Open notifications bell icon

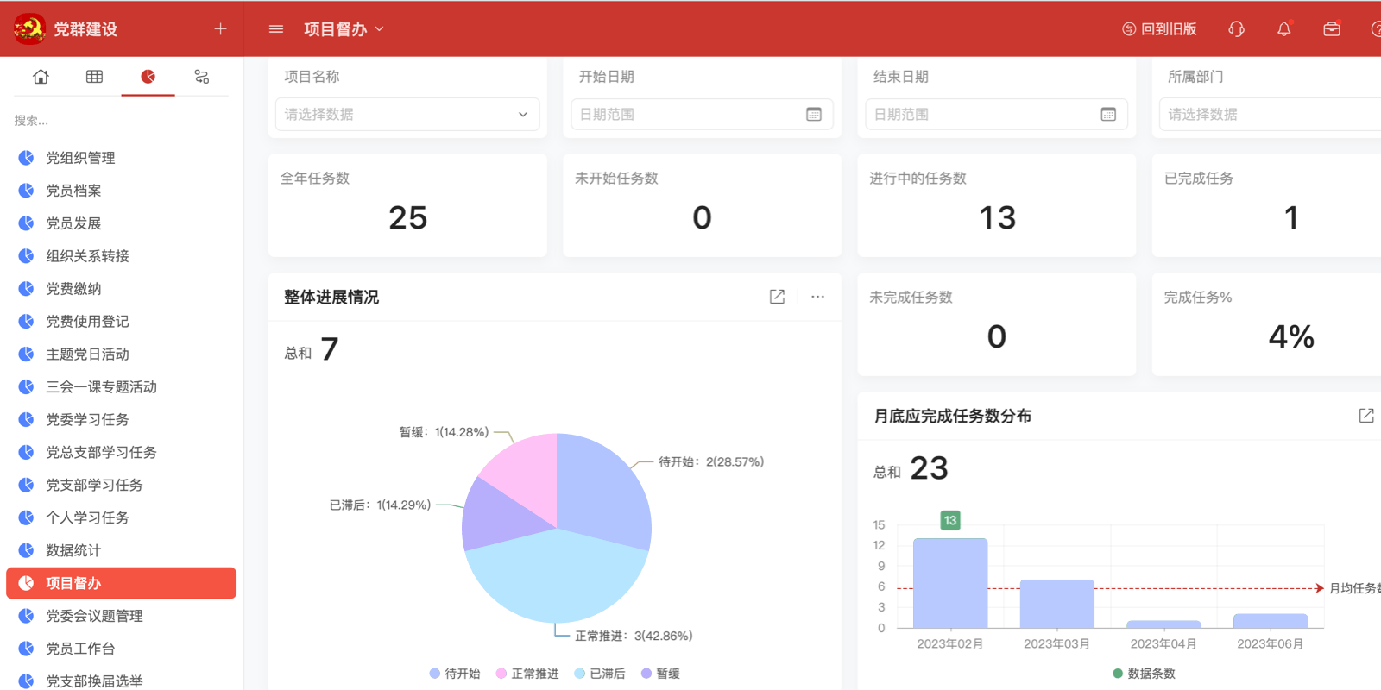point(1283,29)
